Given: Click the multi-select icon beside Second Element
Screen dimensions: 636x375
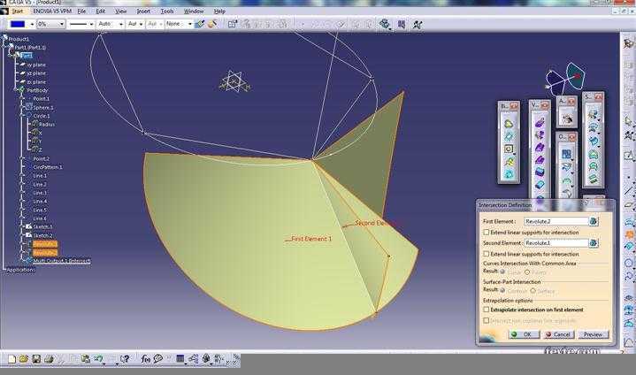Looking at the screenshot, I should (x=594, y=243).
